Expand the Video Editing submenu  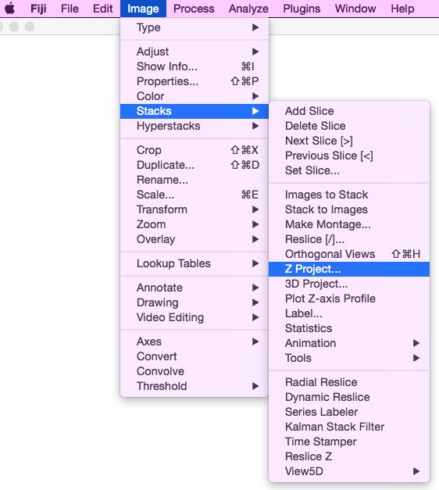click(x=195, y=317)
